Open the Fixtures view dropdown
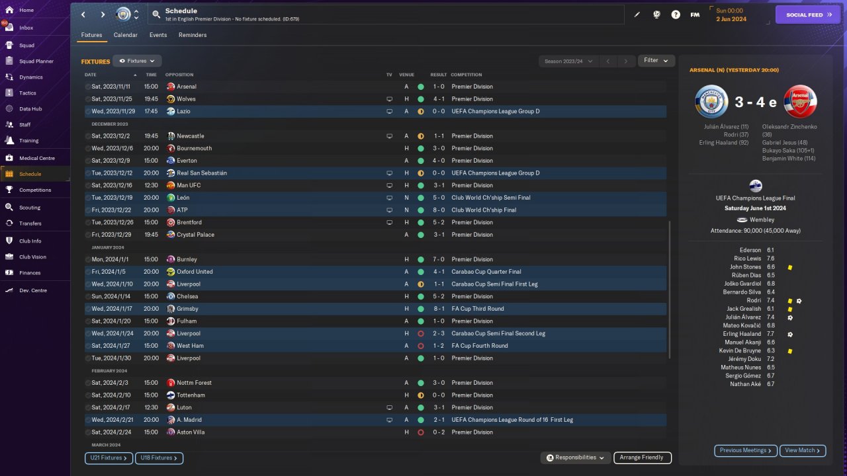 (x=137, y=61)
